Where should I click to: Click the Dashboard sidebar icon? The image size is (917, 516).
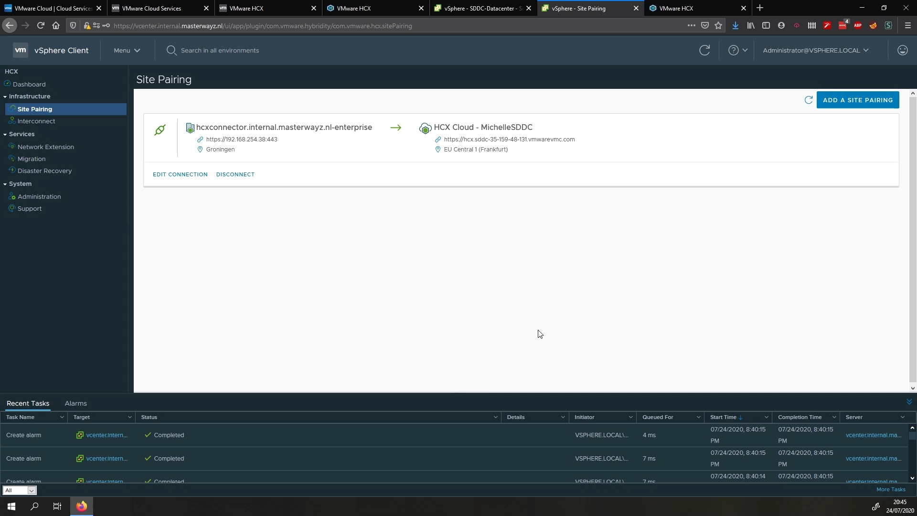(7, 84)
